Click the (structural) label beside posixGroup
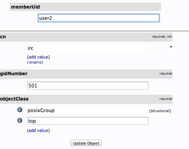This screenshot has width=189, height=149. click(160, 111)
